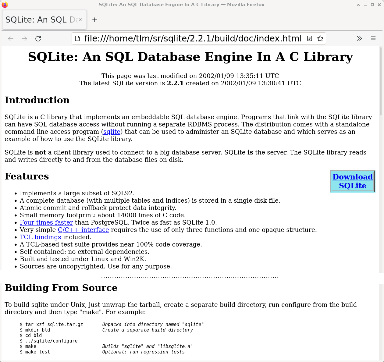Screen dimensions: 384x362
Task: Bookmark this page with the star icon
Action: pyautogui.click(x=320, y=38)
